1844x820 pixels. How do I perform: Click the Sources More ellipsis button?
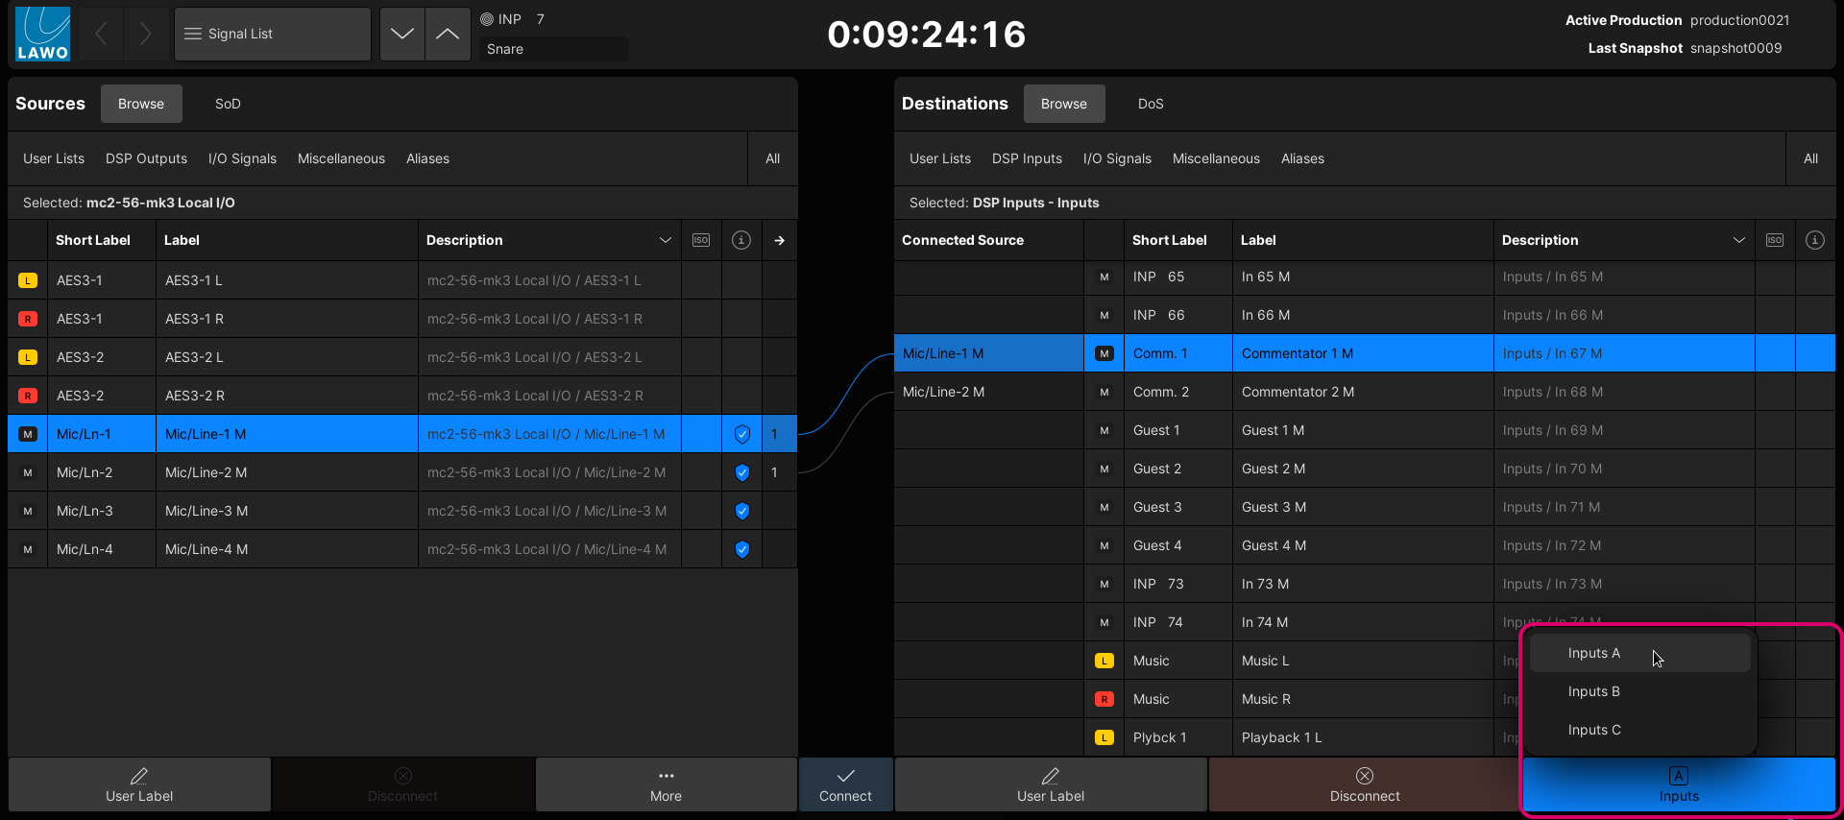[x=666, y=784]
